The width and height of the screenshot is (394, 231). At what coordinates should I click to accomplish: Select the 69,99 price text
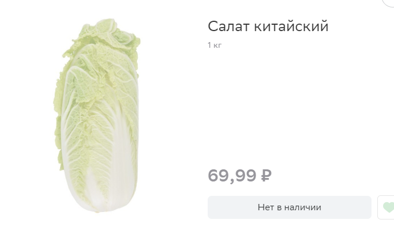coord(240,175)
